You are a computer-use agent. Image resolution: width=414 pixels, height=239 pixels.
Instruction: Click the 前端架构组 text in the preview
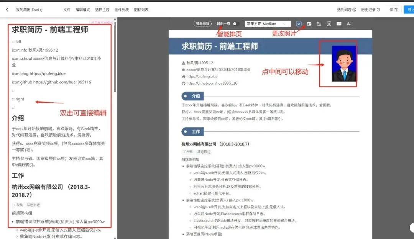(191, 159)
